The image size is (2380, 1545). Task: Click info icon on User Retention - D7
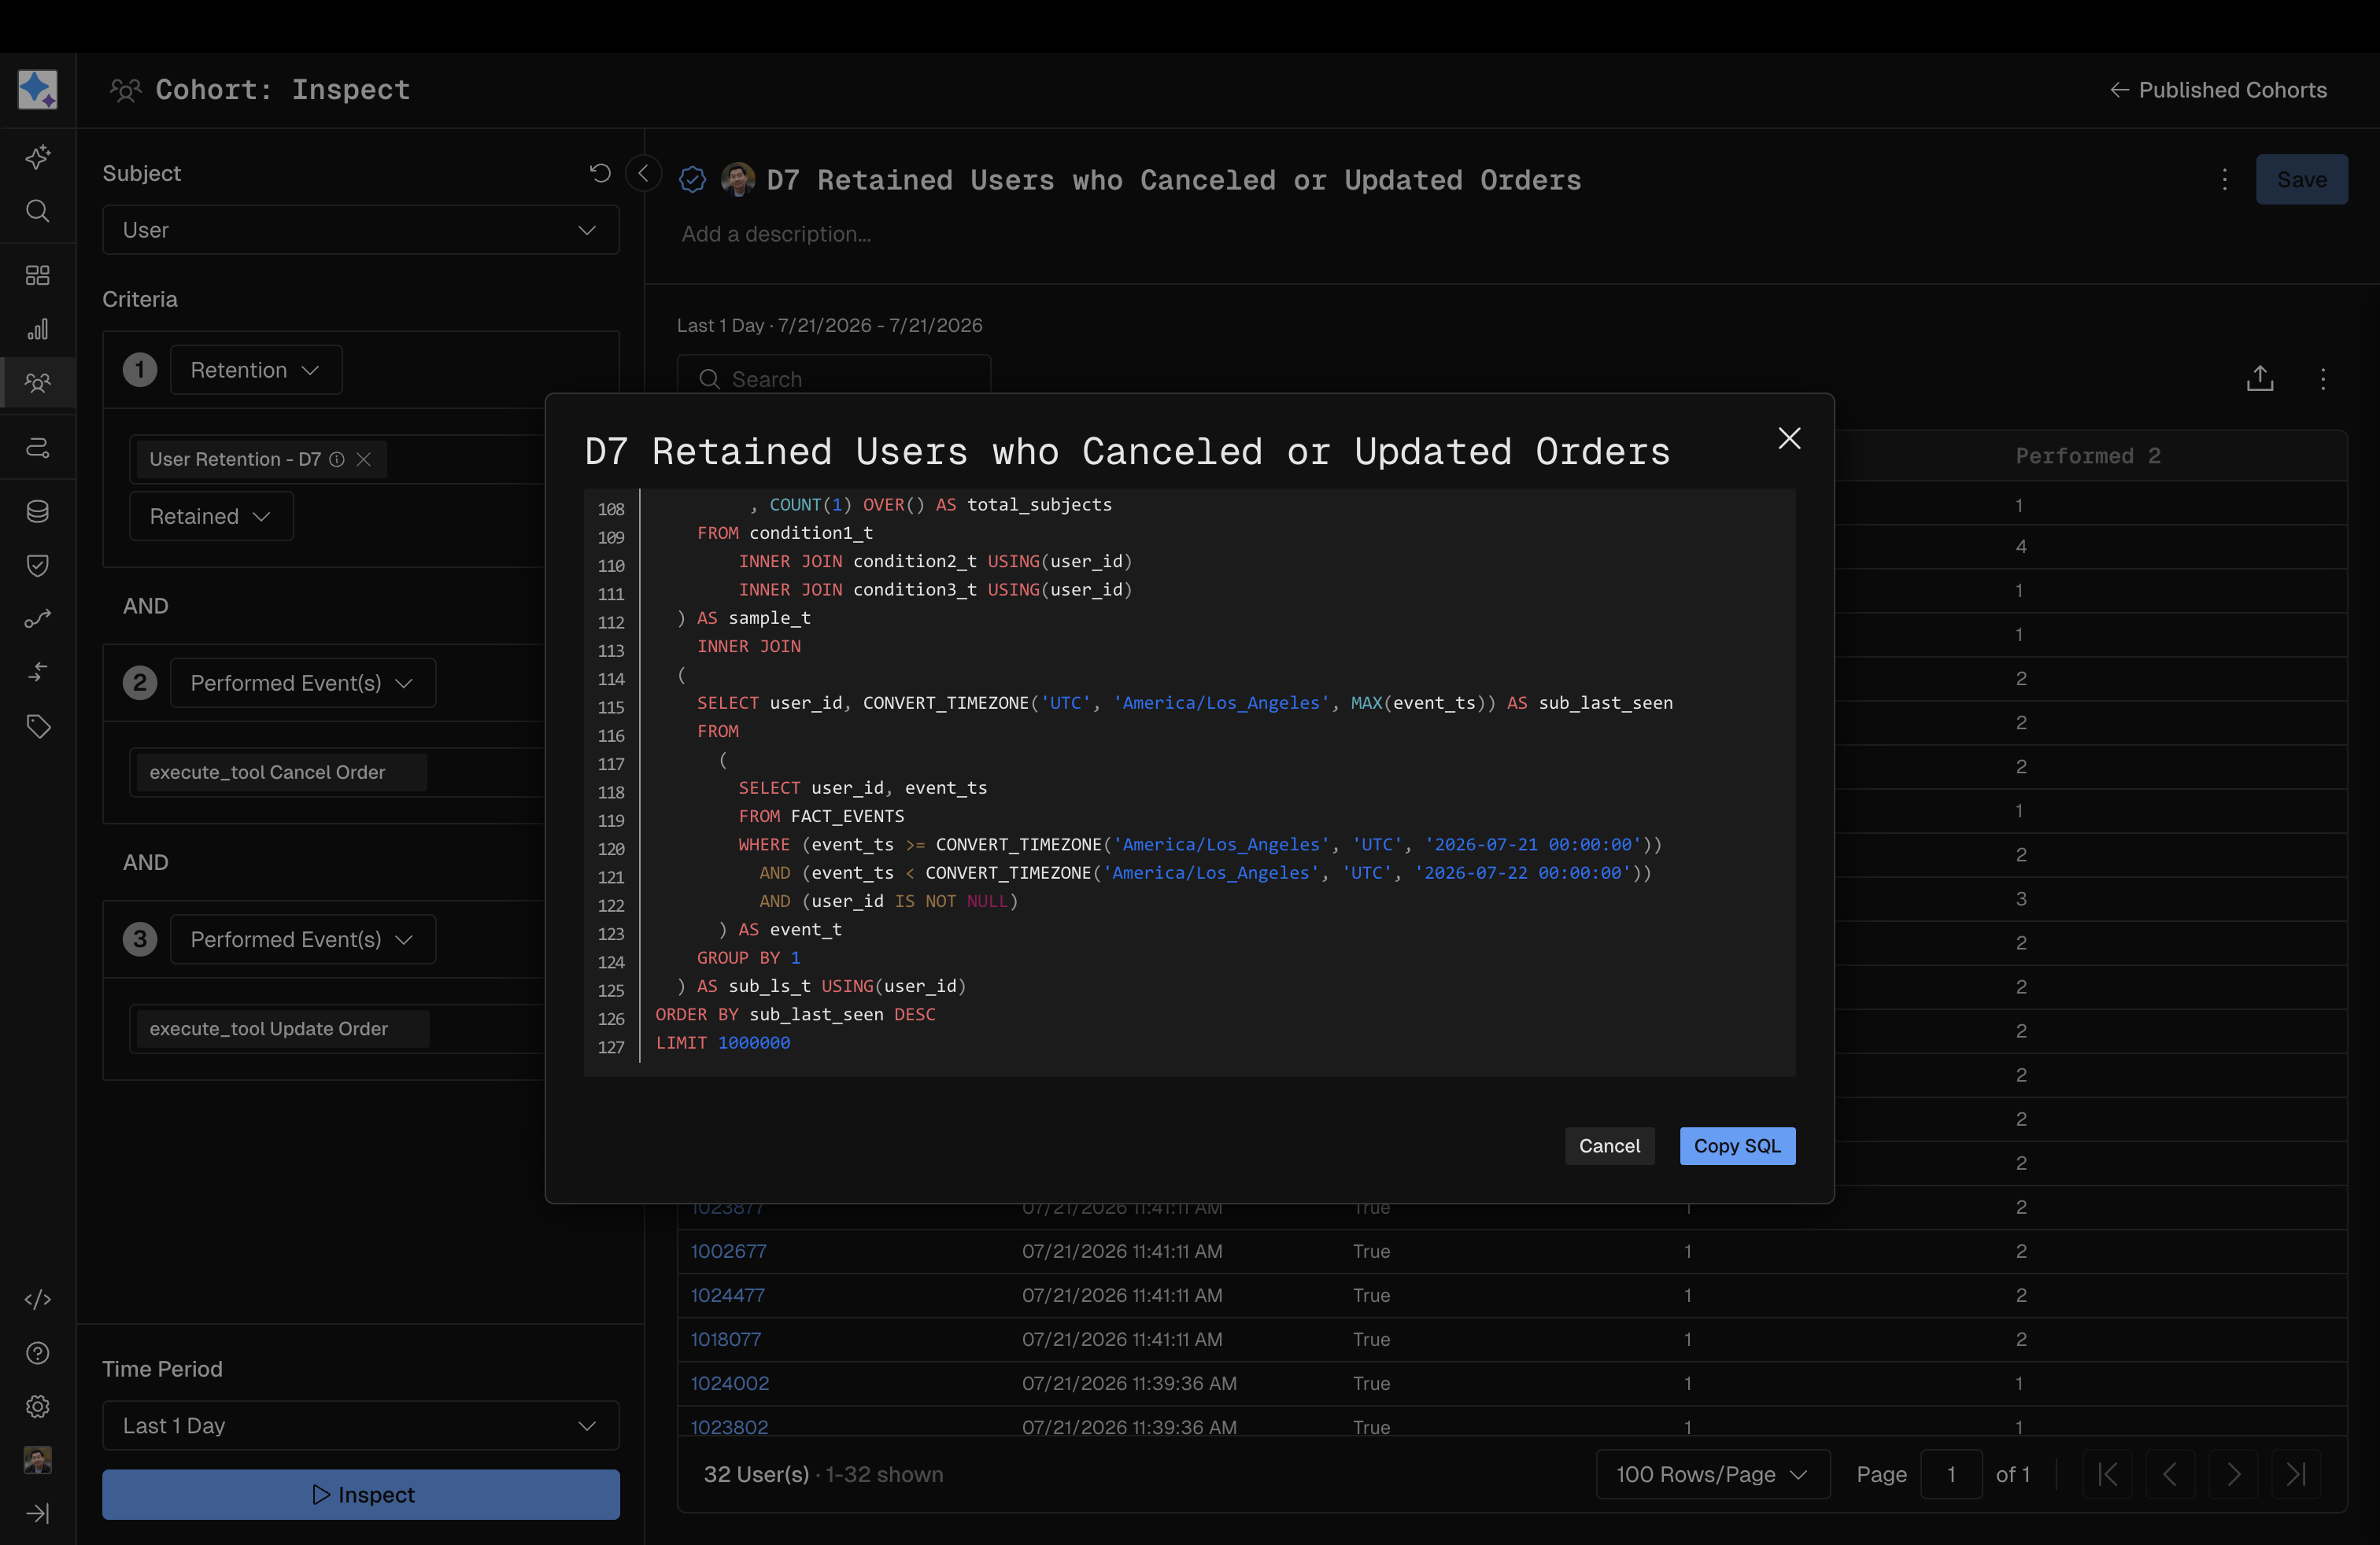337,459
